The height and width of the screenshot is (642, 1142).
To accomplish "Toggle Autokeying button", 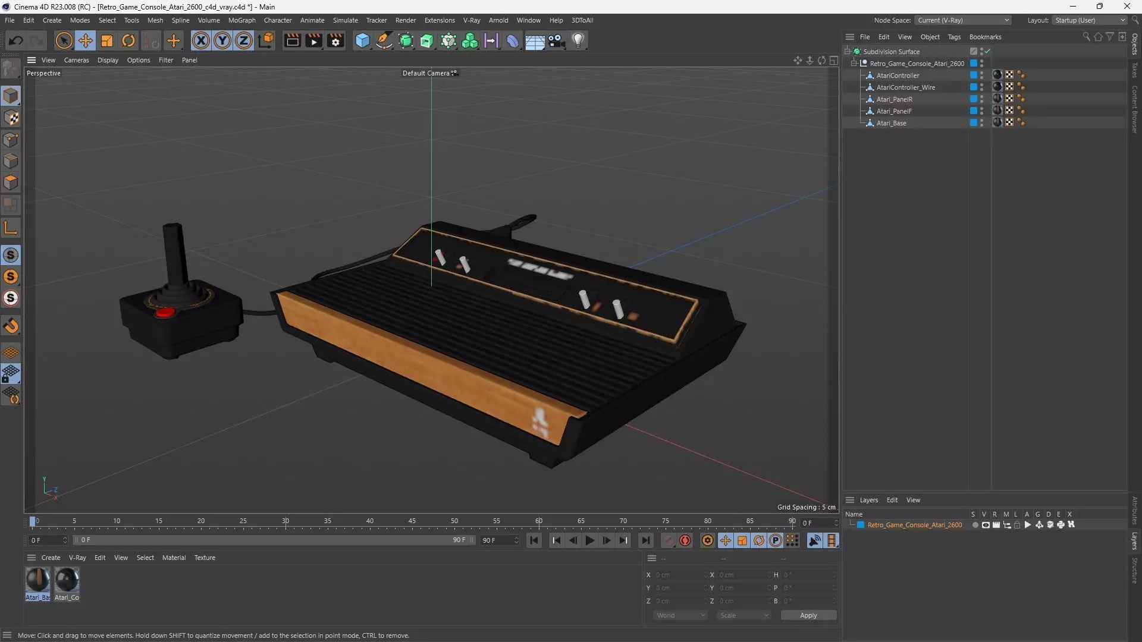I will [x=685, y=540].
